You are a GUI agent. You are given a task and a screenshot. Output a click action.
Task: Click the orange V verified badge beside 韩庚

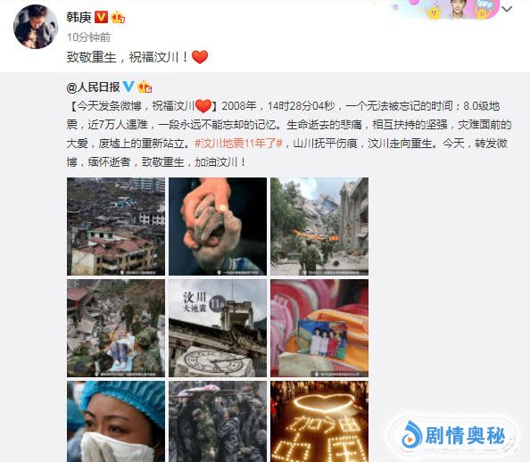click(x=101, y=17)
